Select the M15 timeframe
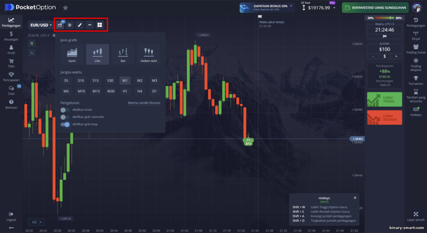The image size is (427, 233). point(96,91)
